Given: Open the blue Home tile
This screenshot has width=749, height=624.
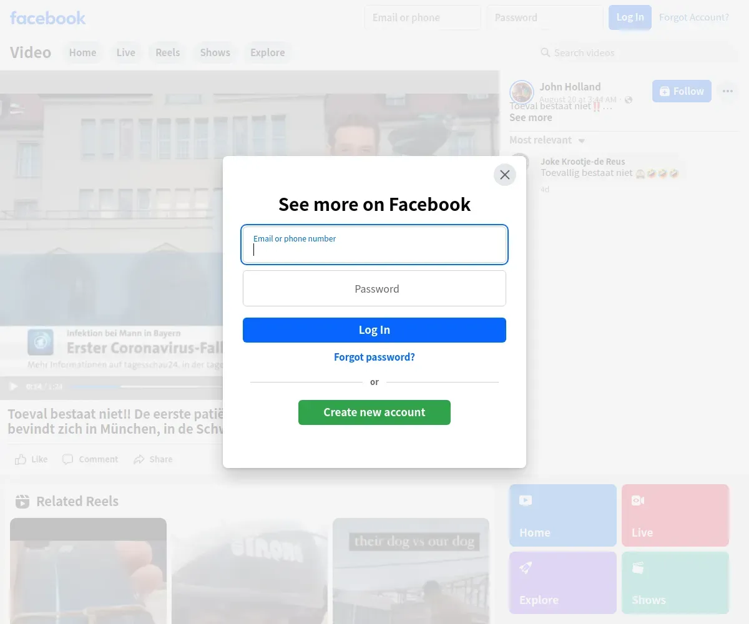Looking at the screenshot, I should pyautogui.click(x=563, y=515).
